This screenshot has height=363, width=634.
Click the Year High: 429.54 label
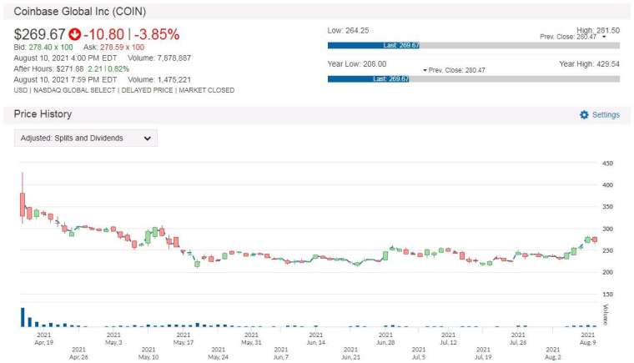coord(589,64)
